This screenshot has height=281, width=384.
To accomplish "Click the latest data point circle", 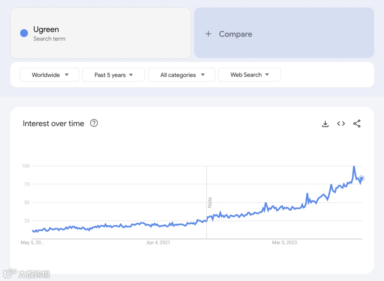I will [x=362, y=178].
